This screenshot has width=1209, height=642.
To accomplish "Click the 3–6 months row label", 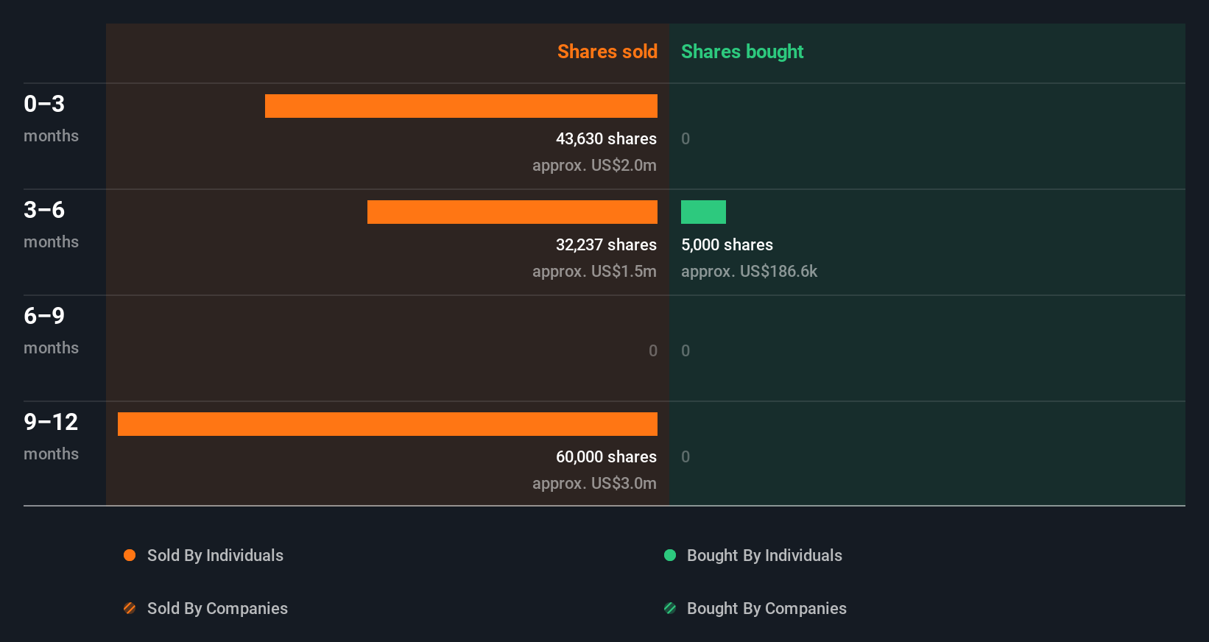I will click(x=51, y=225).
